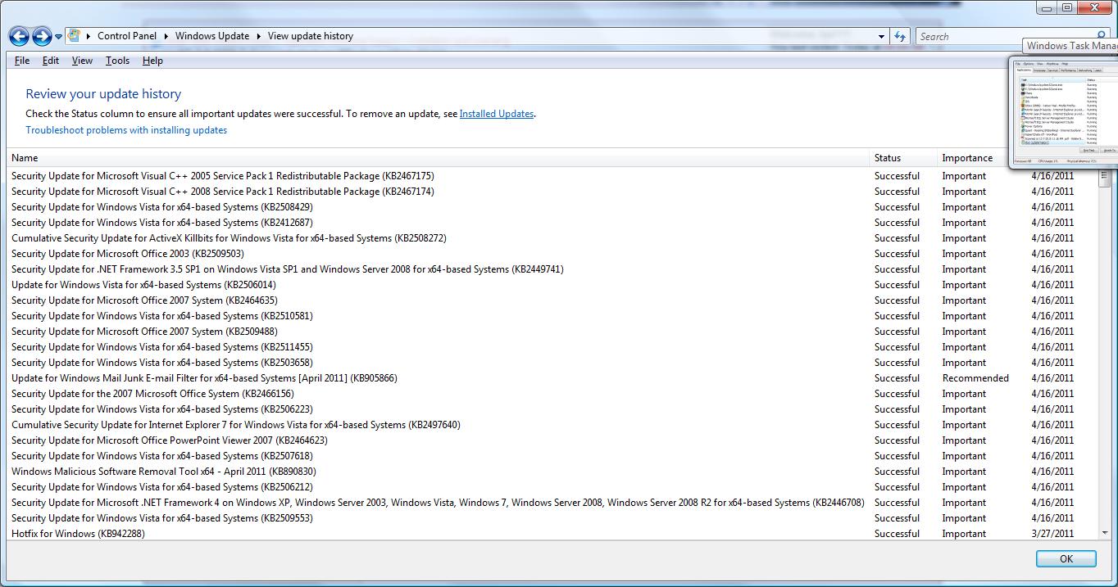
Task: Select Windows Vista security update KB2506223
Action: tap(552, 409)
